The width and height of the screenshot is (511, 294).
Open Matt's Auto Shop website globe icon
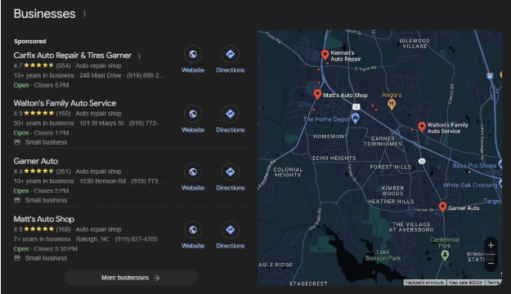193,229
